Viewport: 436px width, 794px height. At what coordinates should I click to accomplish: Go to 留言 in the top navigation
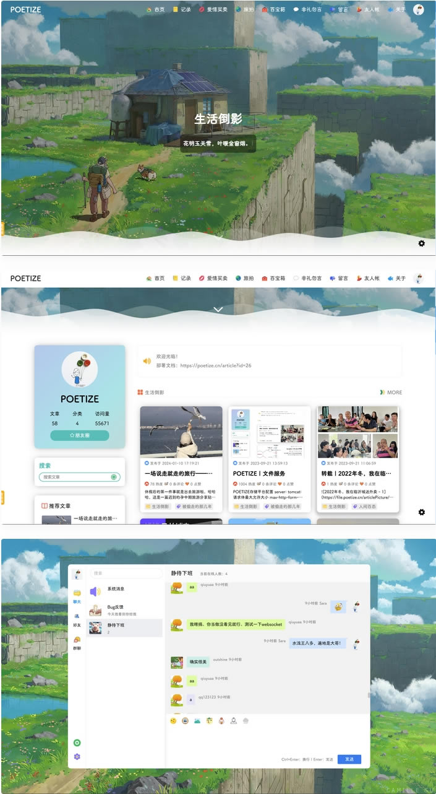(339, 9)
